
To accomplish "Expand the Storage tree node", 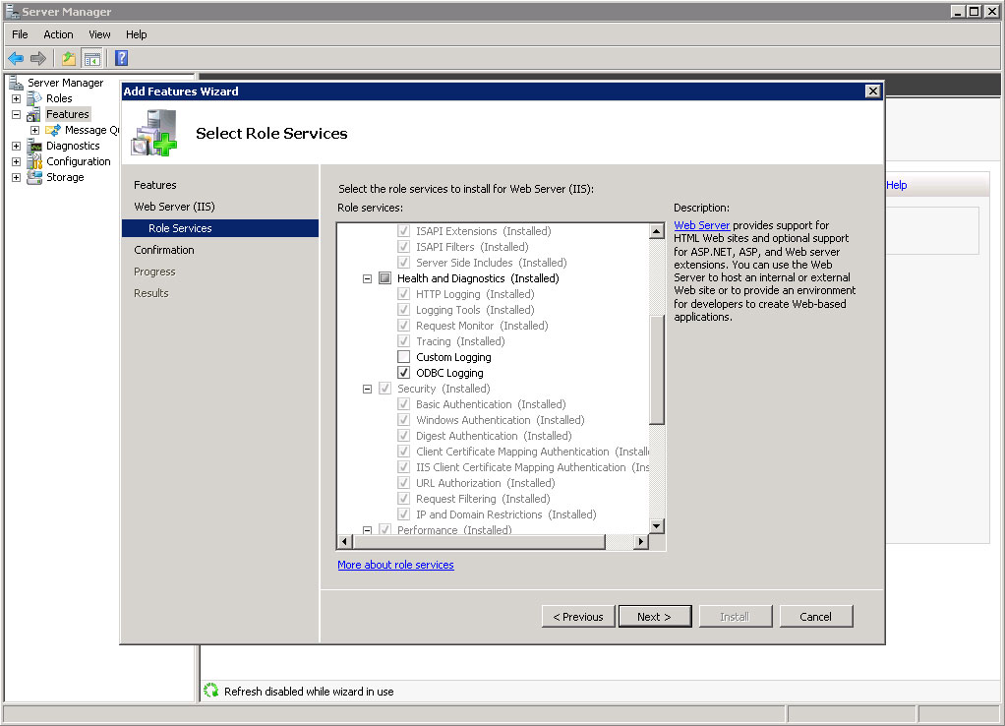I will (x=17, y=177).
